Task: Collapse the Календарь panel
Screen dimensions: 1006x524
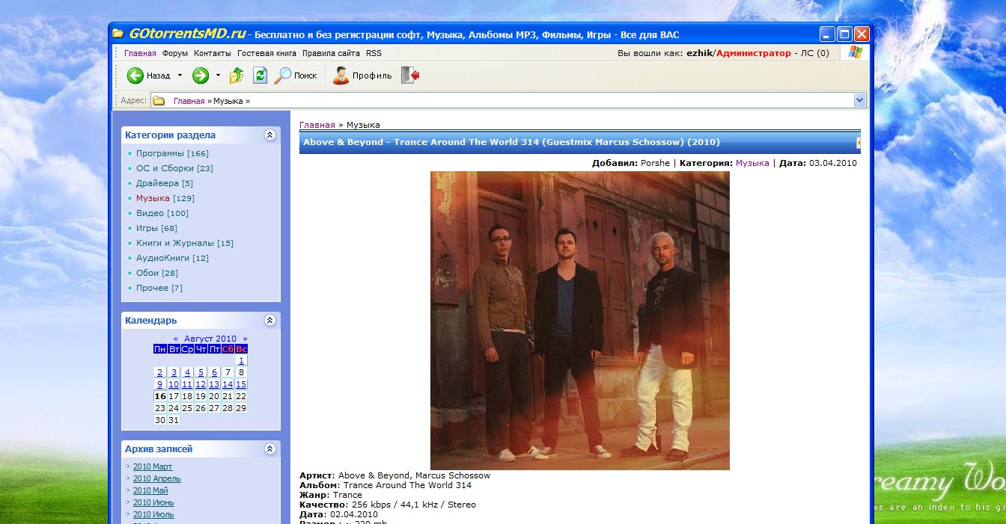Action: 269,321
